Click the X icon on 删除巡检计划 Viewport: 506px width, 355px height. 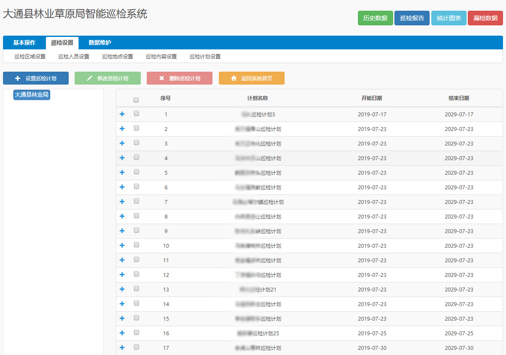point(161,79)
